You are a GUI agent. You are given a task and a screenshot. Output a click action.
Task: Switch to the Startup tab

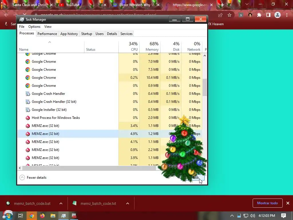(x=86, y=34)
